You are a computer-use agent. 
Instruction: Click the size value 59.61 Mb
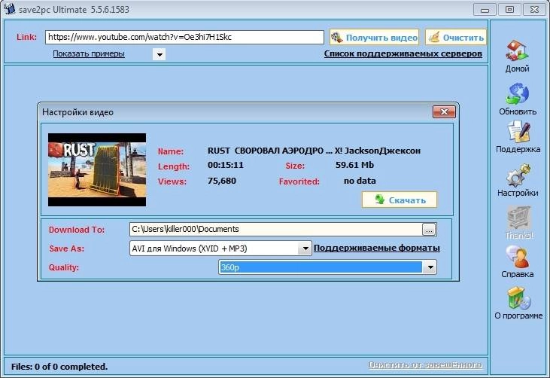[354, 165]
